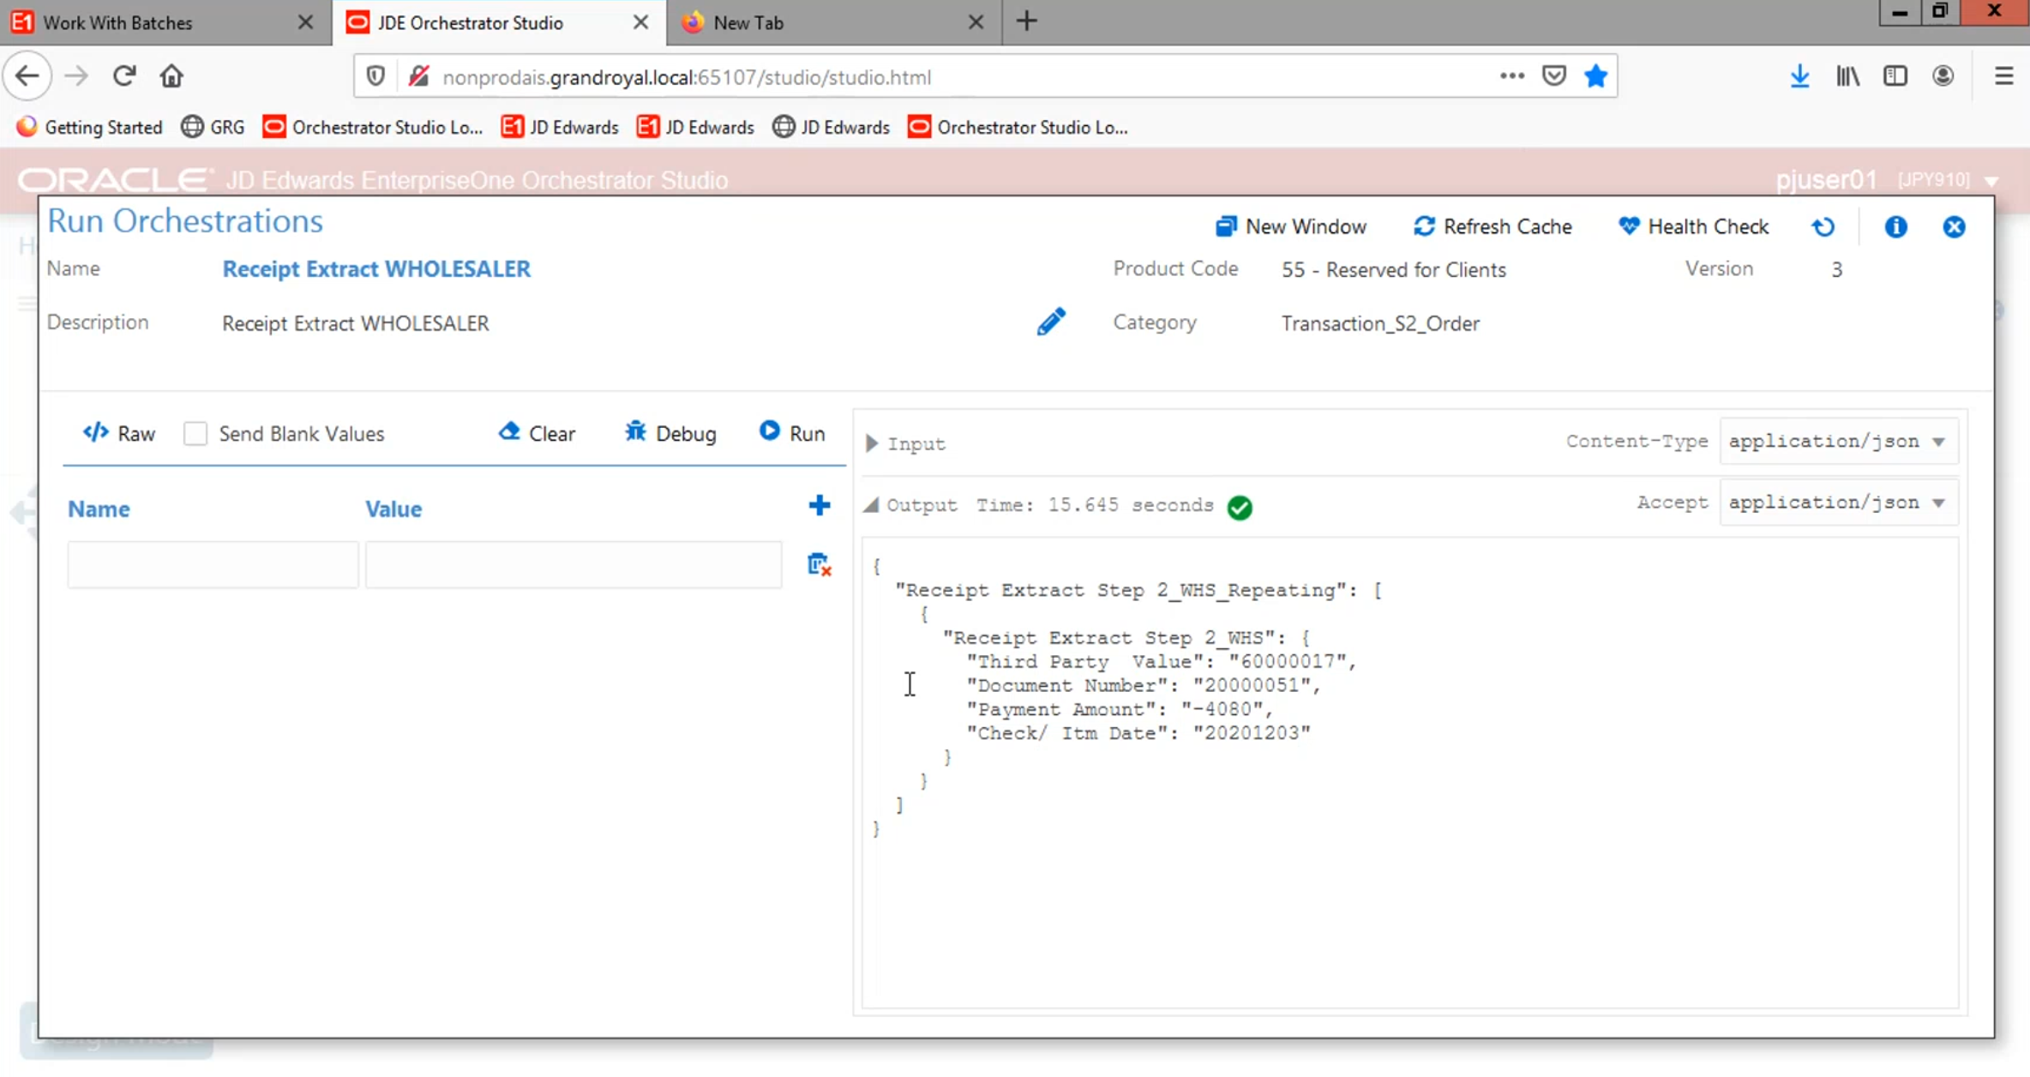Viewport: 2030px width, 1077px height.
Task: Edit description with the pencil icon
Action: pyautogui.click(x=1050, y=322)
